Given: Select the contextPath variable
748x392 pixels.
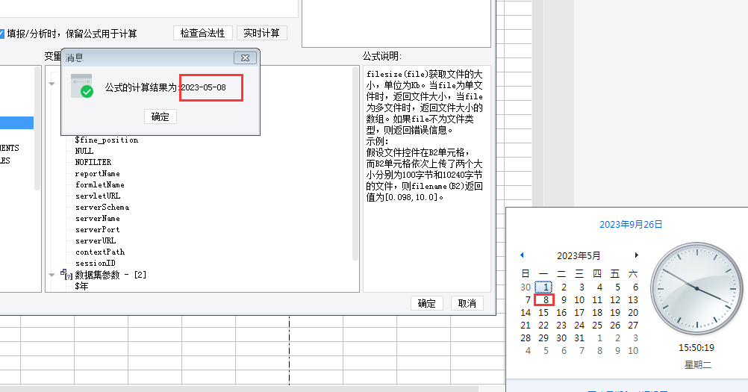Looking at the screenshot, I should [x=100, y=252].
